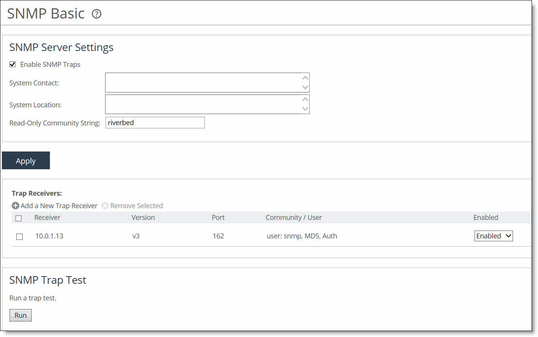
Task: Disable the Enable SNMP Traps checkbox
Action: point(12,64)
